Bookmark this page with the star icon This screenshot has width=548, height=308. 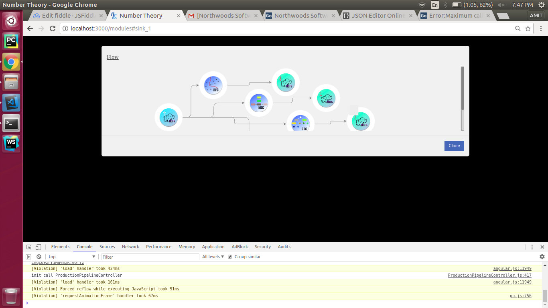(x=528, y=28)
